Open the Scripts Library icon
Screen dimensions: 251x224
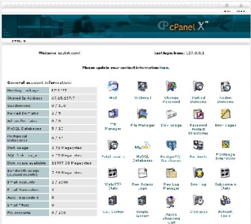[142, 200]
